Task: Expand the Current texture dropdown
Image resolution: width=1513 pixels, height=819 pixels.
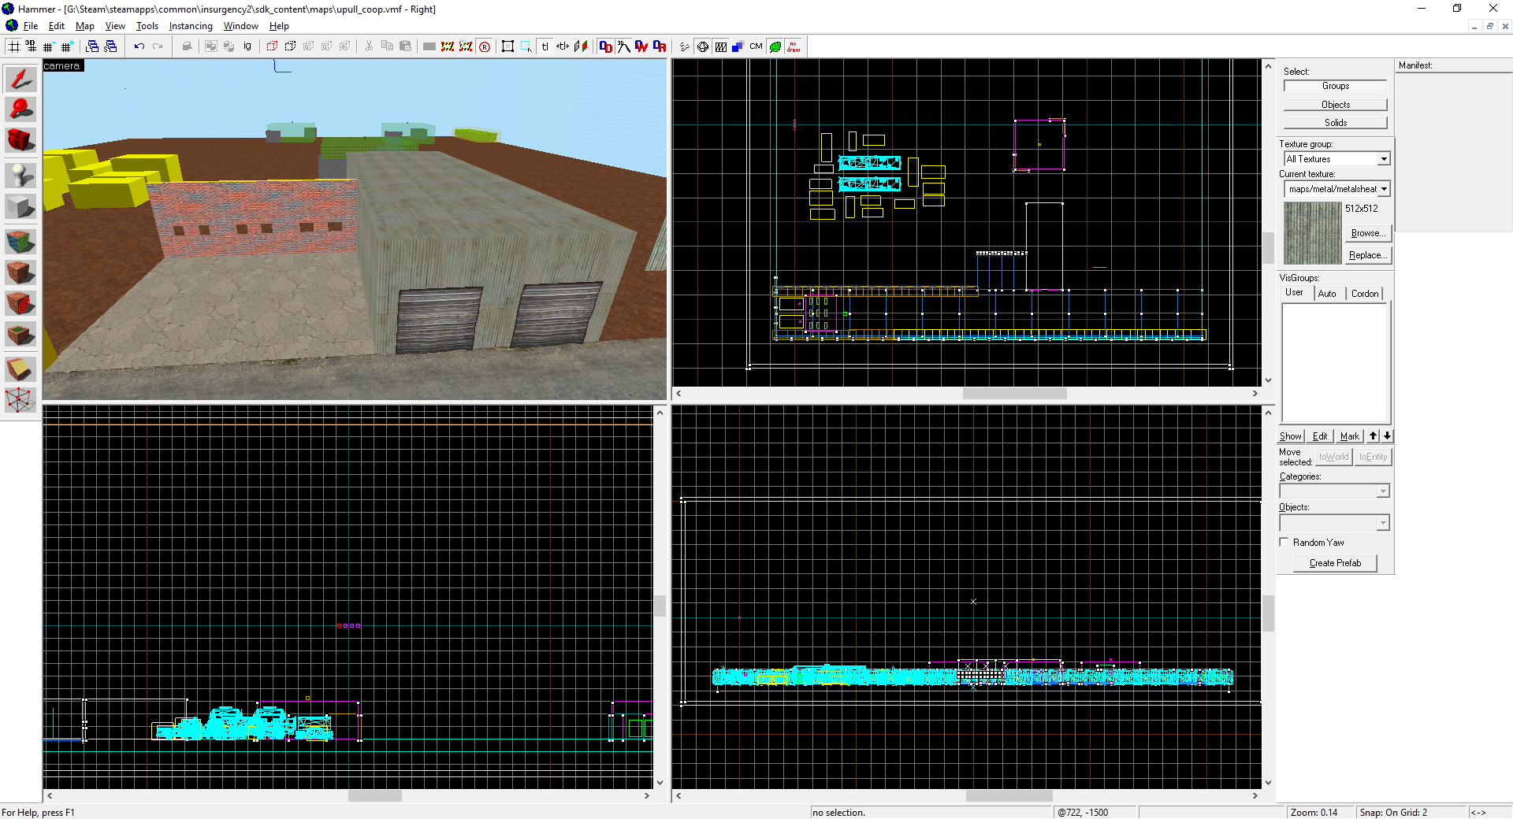Action: (1384, 189)
